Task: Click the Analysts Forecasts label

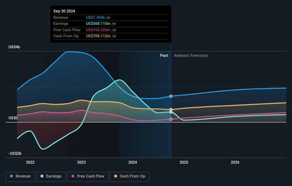Action: tap(191, 55)
